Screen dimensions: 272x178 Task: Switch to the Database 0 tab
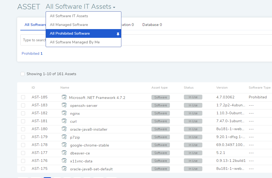point(152,25)
